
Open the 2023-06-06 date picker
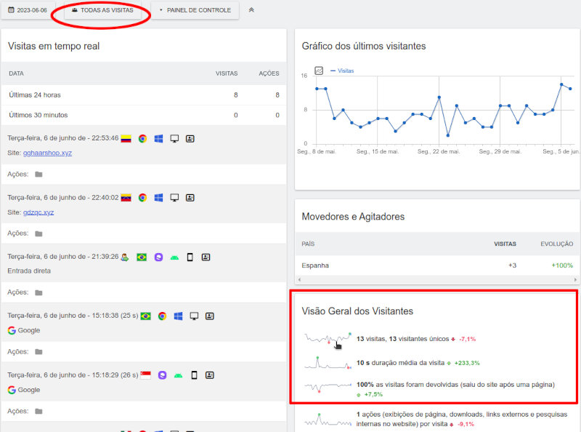28,10
